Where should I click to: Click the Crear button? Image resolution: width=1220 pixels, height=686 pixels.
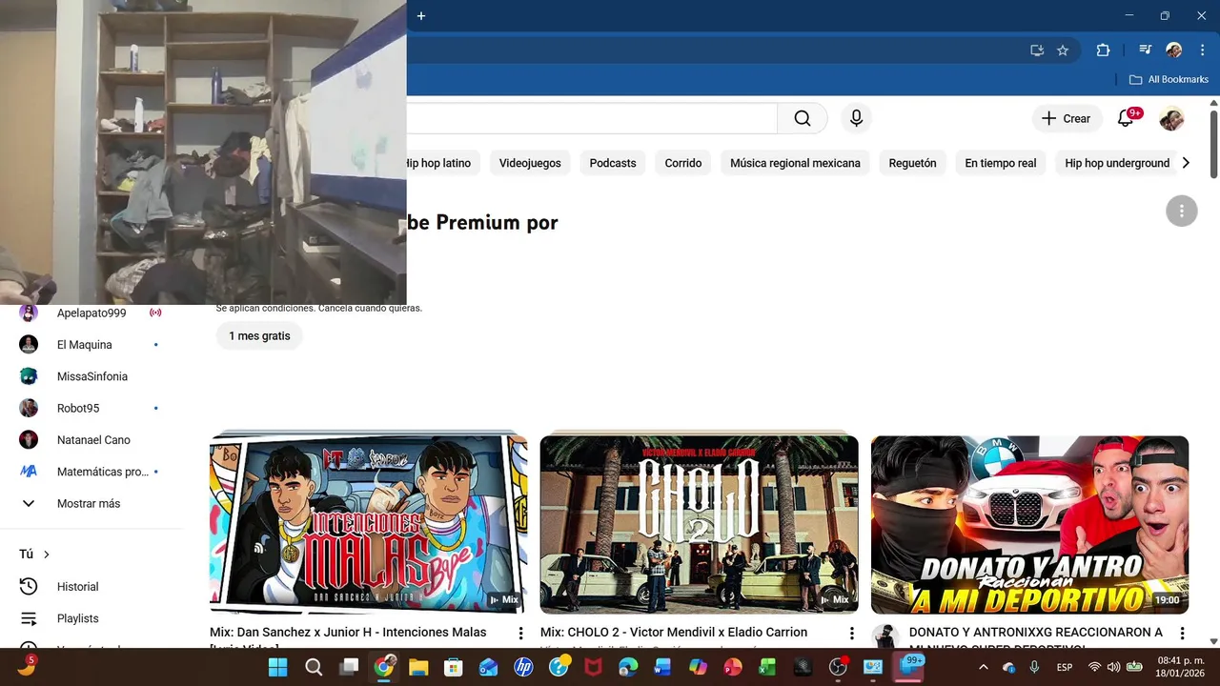pyautogui.click(x=1067, y=118)
